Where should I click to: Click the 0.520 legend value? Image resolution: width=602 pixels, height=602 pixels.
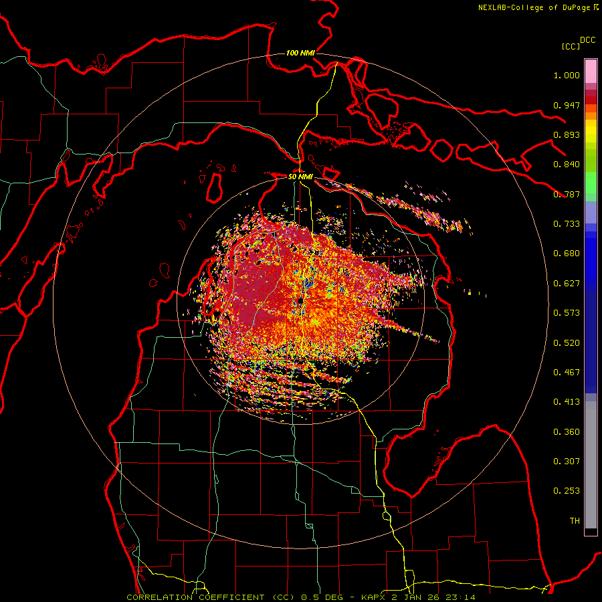567,343
